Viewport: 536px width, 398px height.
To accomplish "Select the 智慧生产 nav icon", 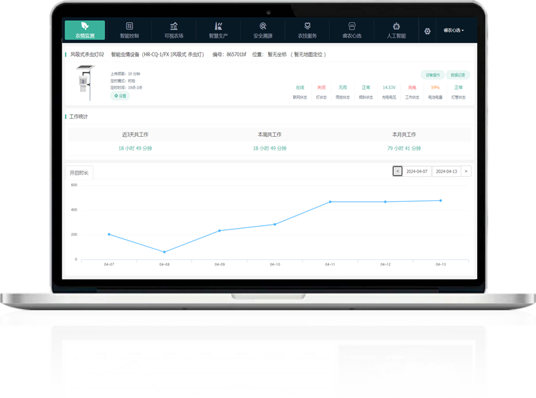I will [x=218, y=26].
